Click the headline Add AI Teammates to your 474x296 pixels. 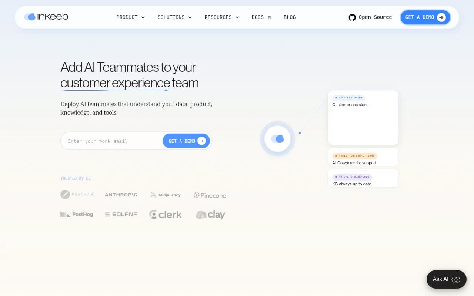click(x=128, y=67)
